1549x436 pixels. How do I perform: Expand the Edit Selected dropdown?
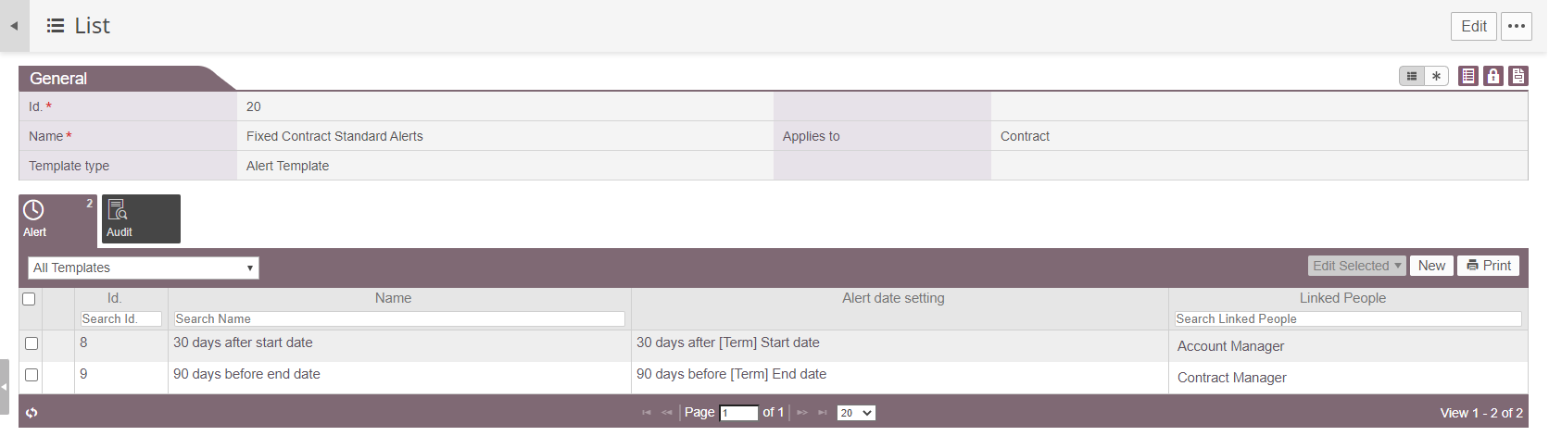point(1357,266)
